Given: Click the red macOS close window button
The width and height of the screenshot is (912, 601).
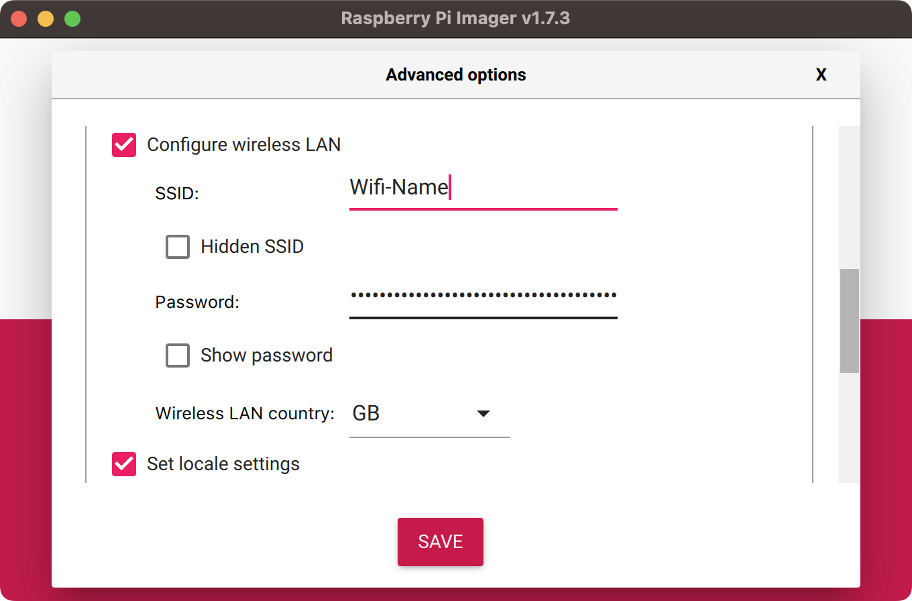Looking at the screenshot, I should [19, 19].
